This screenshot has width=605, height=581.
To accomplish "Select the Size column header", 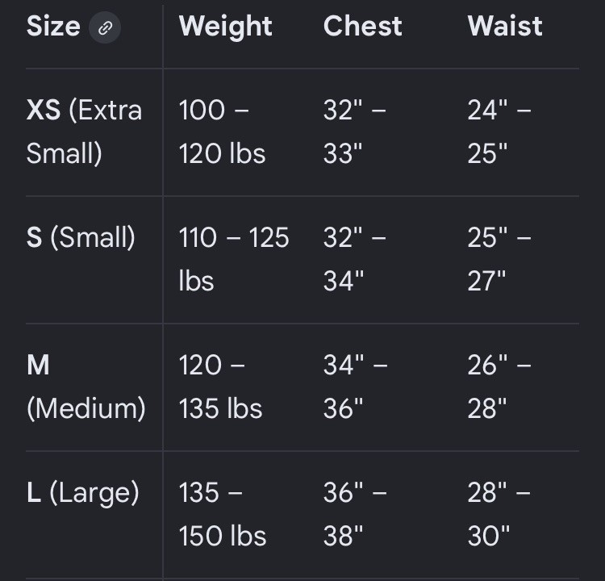I will (x=53, y=27).
